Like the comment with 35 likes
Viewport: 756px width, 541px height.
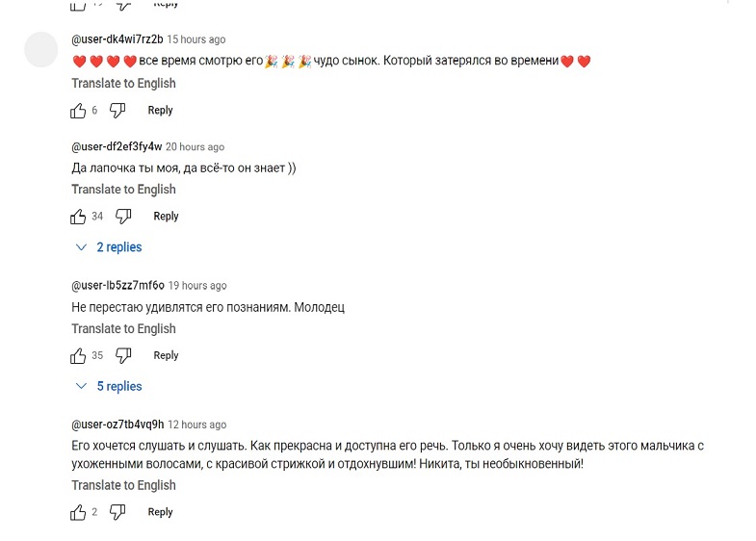(78, 355)
